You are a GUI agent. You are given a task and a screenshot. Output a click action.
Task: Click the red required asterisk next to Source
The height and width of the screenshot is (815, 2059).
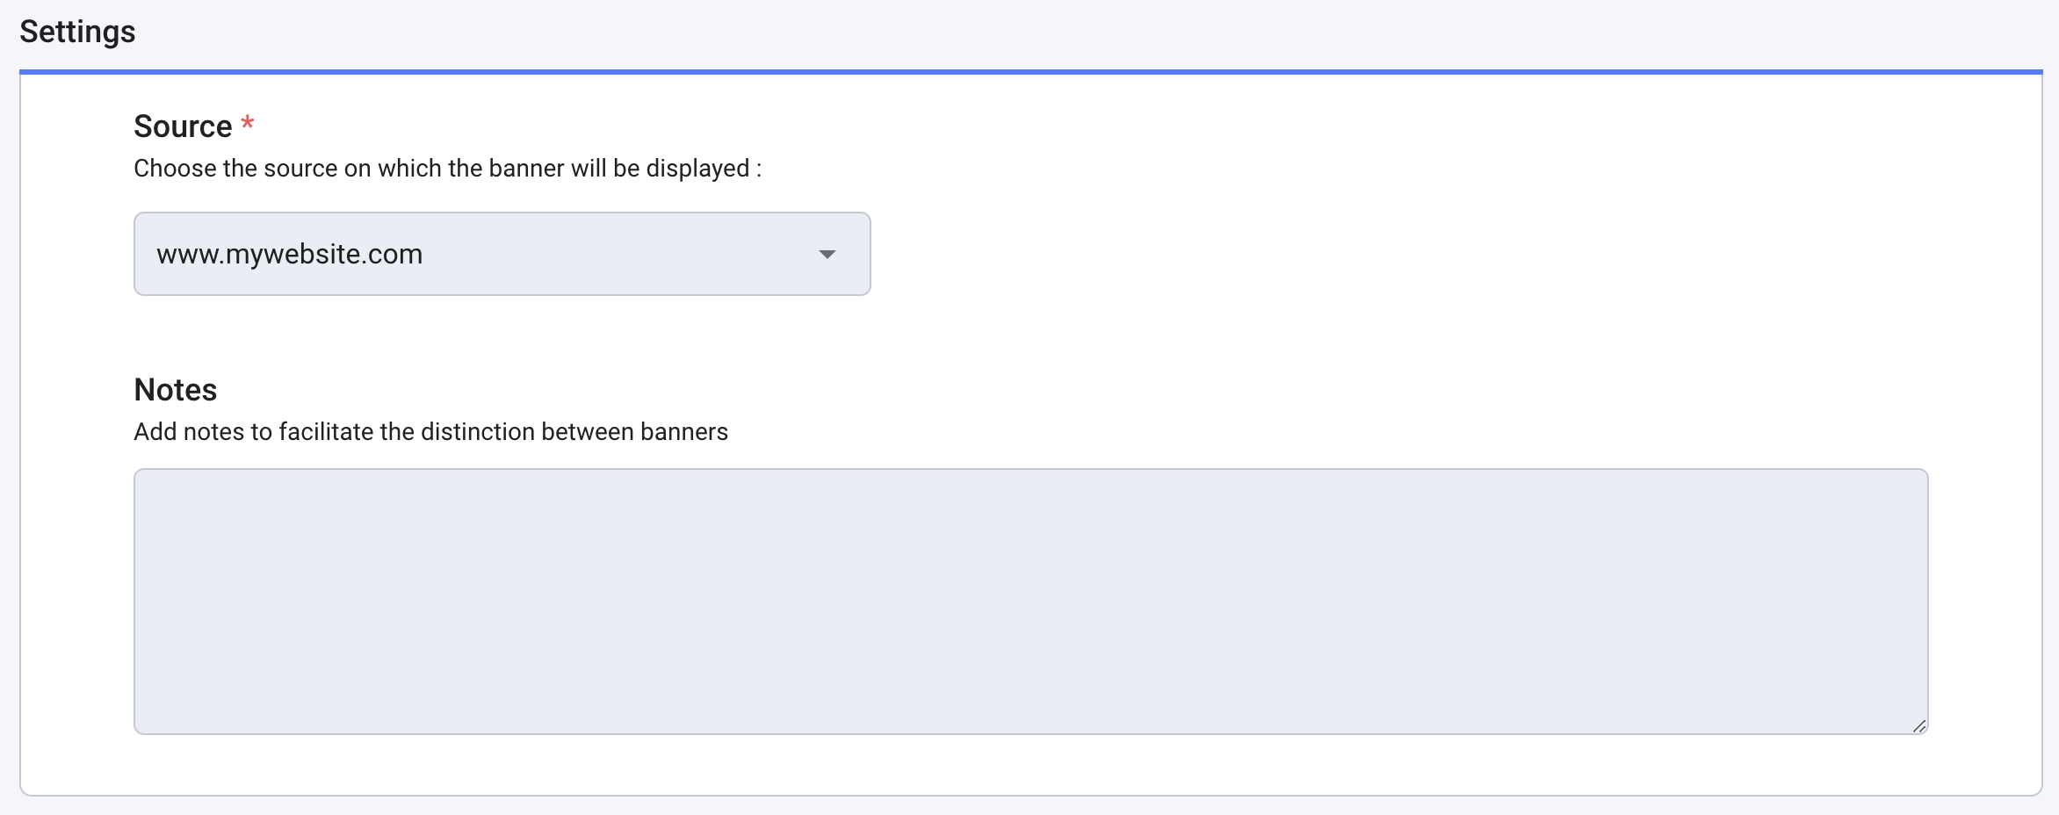248,123
